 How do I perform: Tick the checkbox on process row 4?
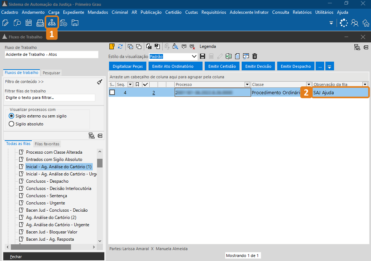(x=112, y=92)
